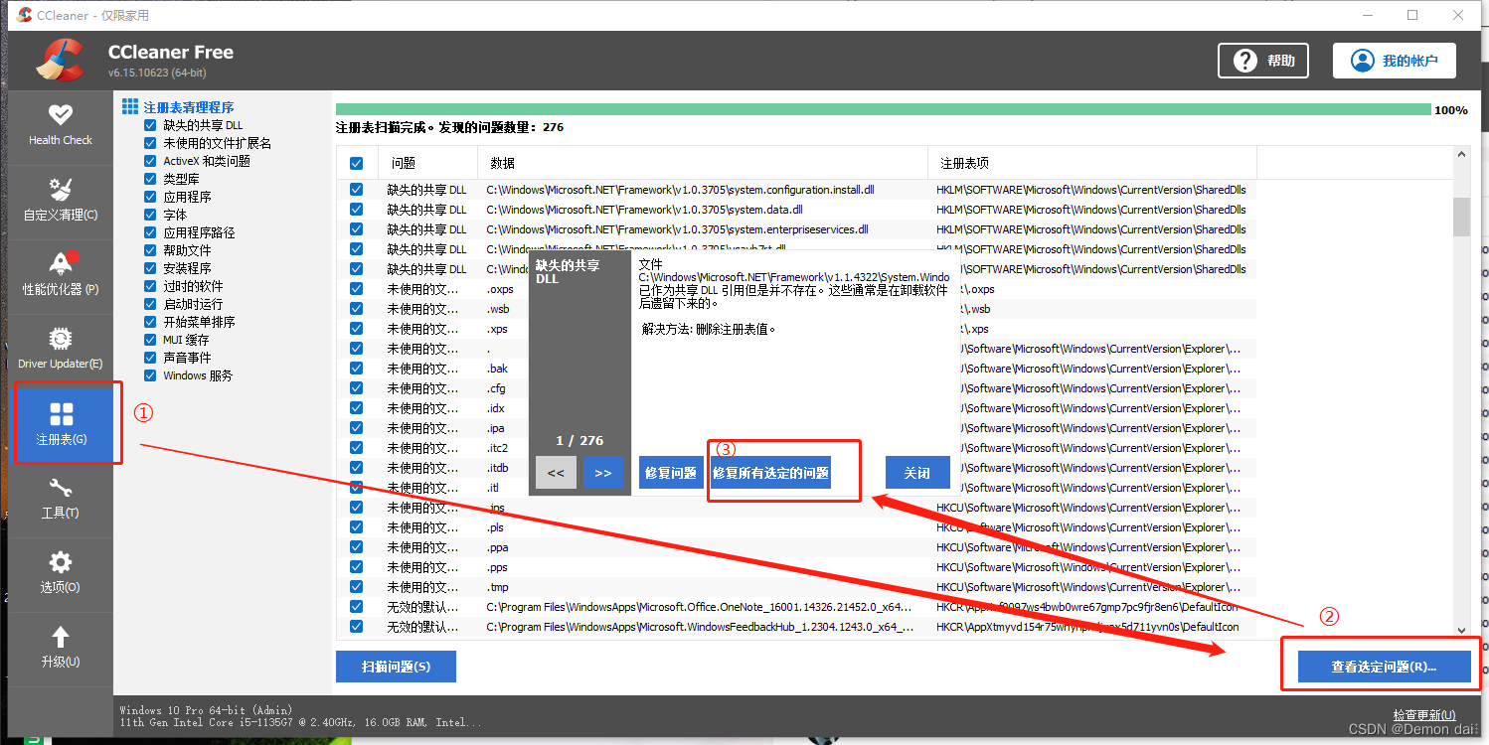1489x745 pixels.
Task: Toggle 启动时运行 checkbox
Action: click(150, 304)
